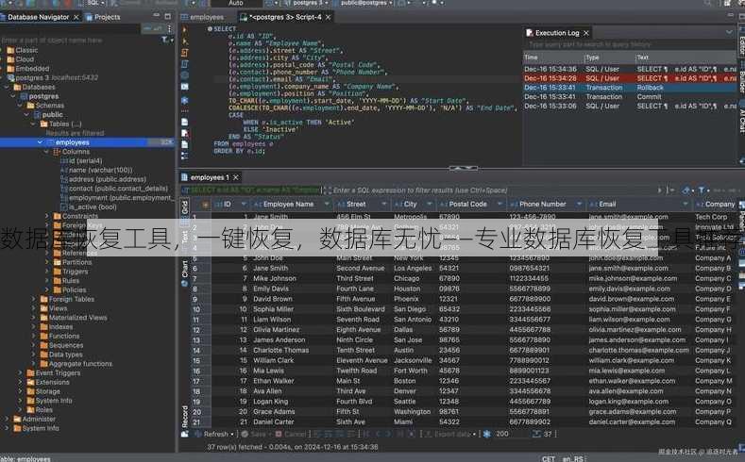Click the fetch size snowflake icon
The image size is (745, 462).
coord(487,434)
